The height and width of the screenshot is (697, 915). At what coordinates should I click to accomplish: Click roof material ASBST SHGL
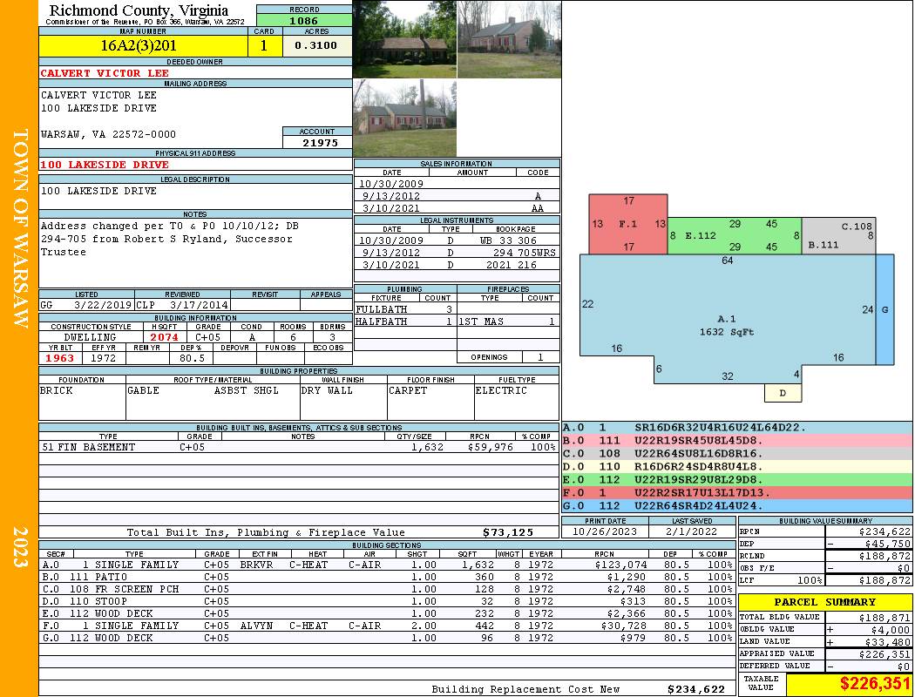[247, 390]
